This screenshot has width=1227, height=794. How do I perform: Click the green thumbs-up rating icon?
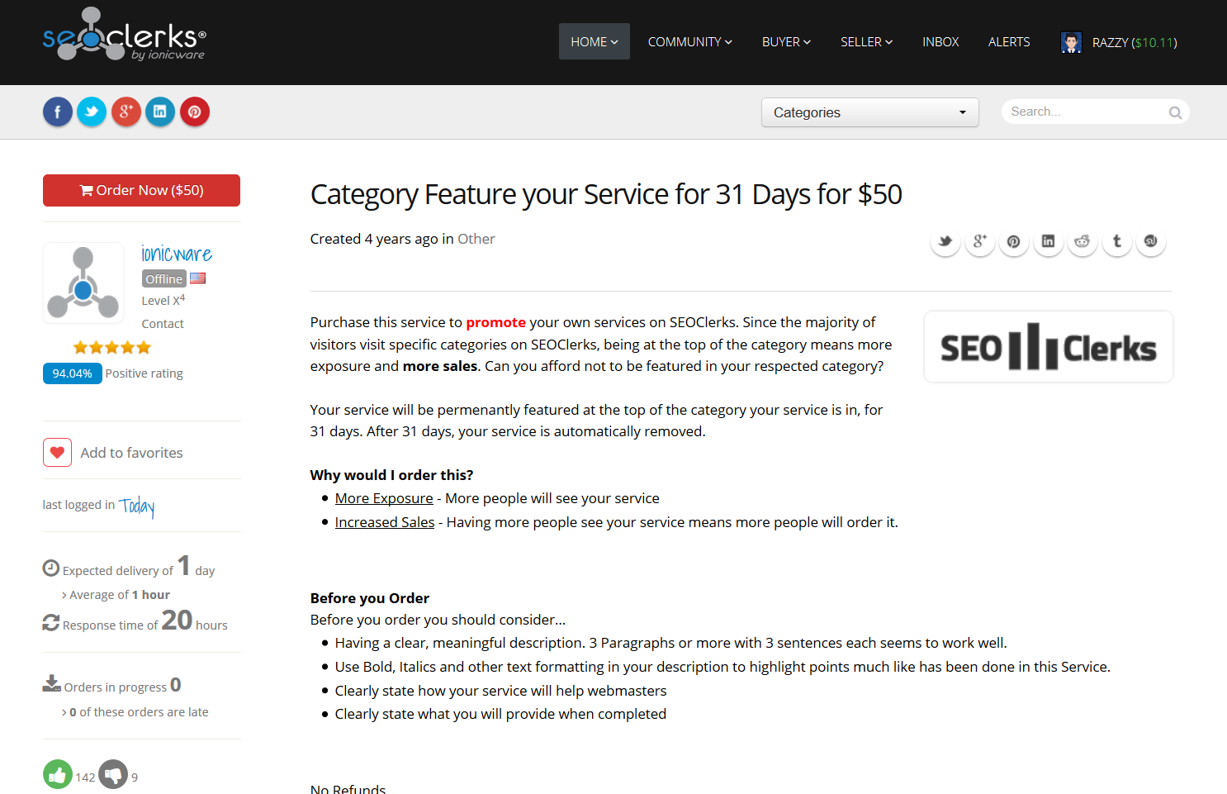(x=58, y=774)
